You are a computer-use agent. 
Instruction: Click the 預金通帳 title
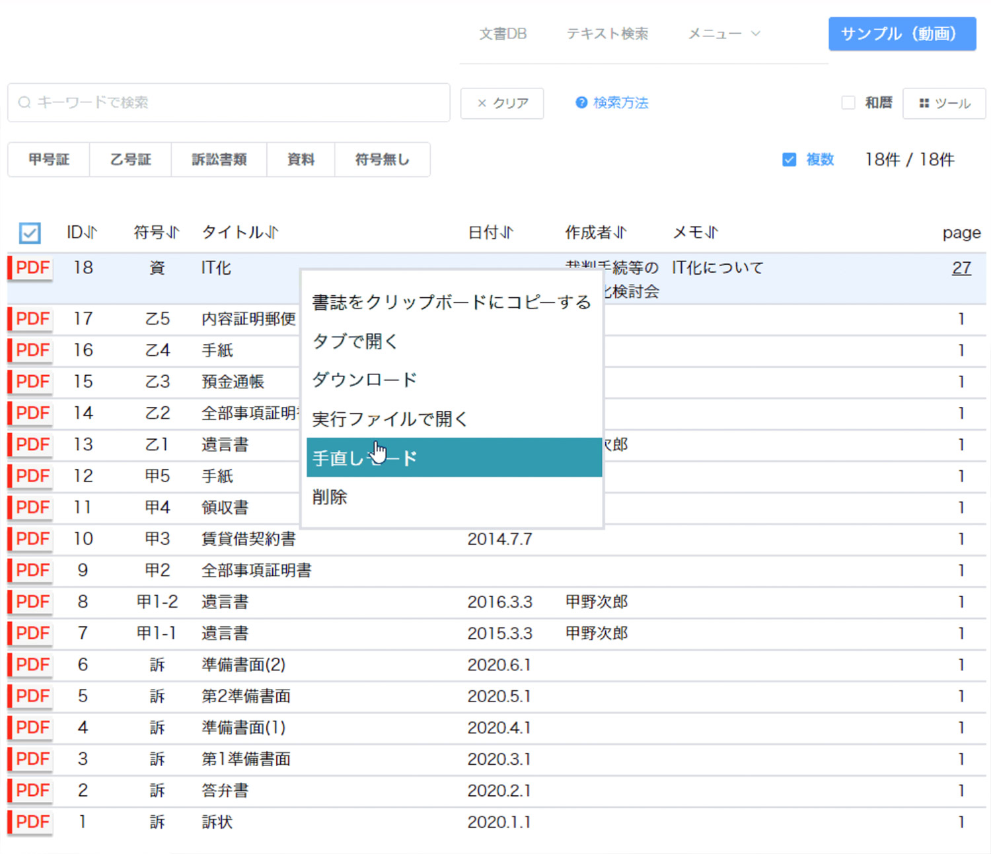(x=233, y=382)
